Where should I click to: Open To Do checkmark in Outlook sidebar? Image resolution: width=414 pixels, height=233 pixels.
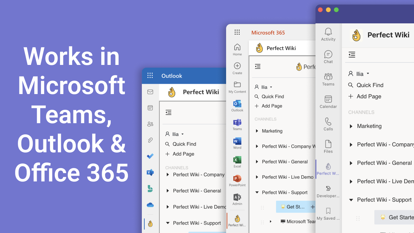(150, 156)
